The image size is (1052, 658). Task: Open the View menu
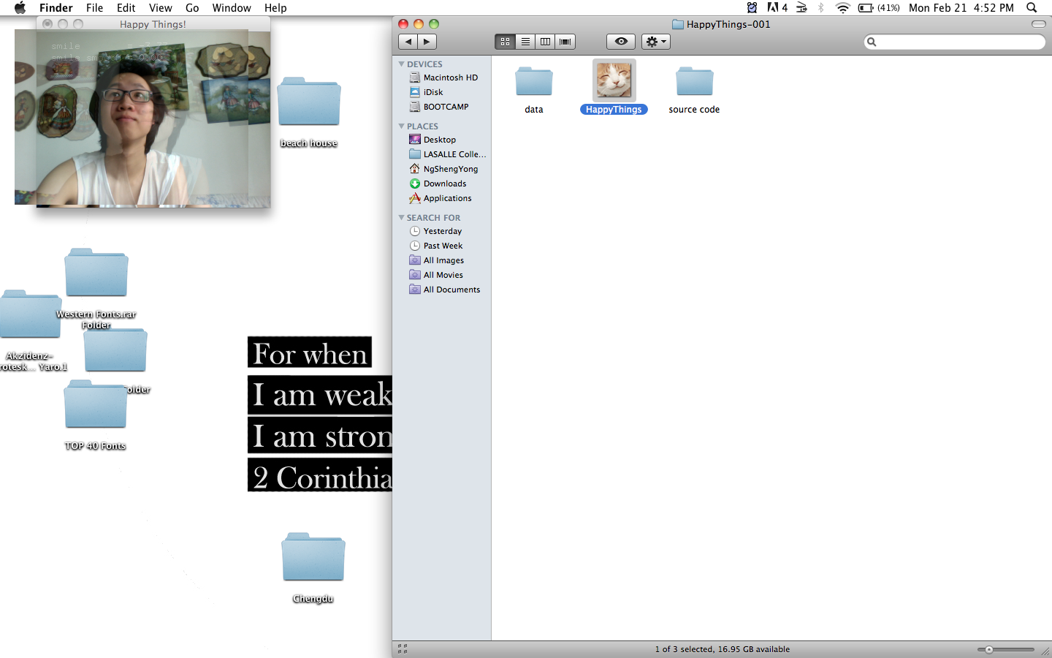point(160,8)
